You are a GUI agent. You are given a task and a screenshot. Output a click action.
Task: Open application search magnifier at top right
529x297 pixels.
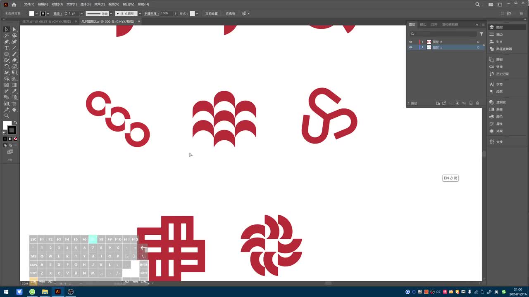(478, 5)
